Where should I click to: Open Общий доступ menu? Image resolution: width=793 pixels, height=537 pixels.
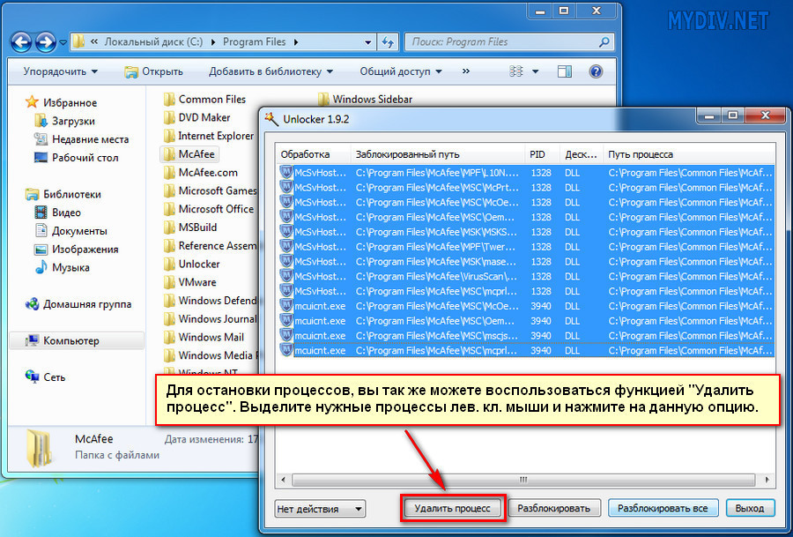401,72
